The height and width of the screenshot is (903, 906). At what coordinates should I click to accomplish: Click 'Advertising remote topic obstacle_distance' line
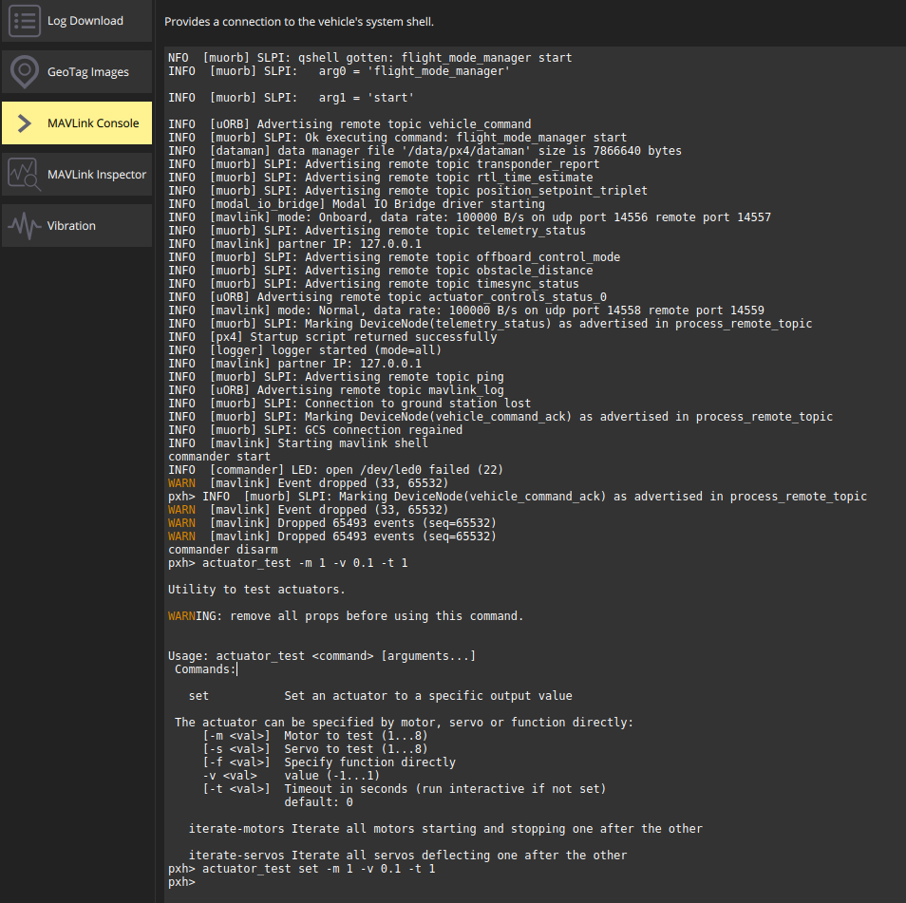point(380,271)
